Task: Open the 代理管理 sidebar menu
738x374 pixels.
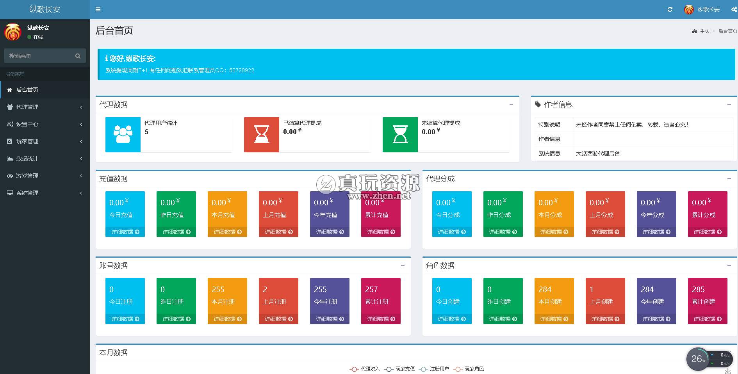Action: pos(45,107)
